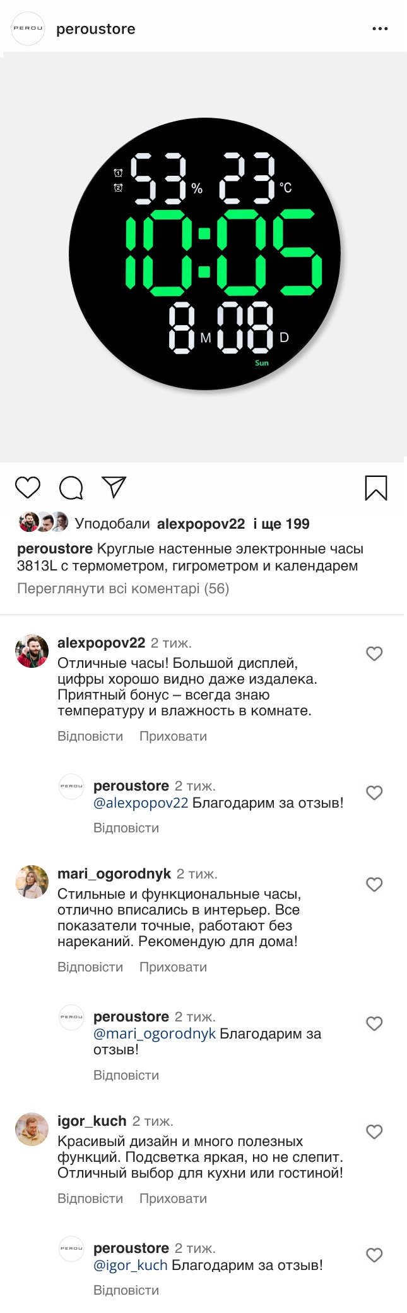
Task: Share the post with paper plane icon
Action: coord(114,487)
